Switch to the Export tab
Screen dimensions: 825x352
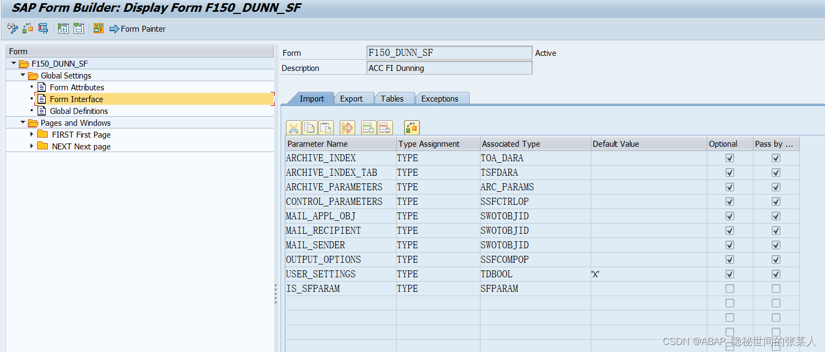point(351,99)
